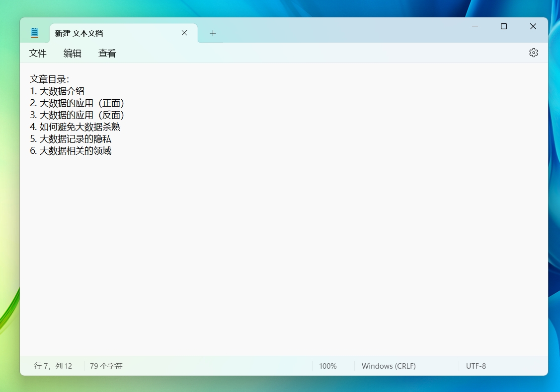Select the 新建 文本文档 tab

tap(123, 33)
